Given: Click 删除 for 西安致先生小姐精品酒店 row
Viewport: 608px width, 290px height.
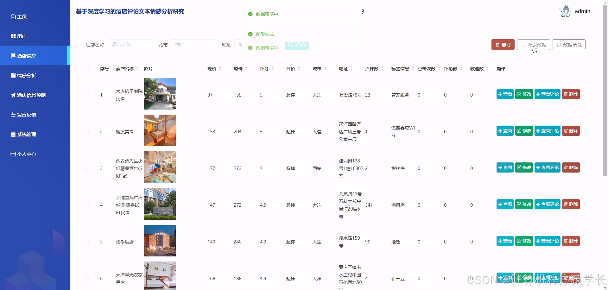Looking at the screenshot, I should pyautogui.click(x=571, y=167).
